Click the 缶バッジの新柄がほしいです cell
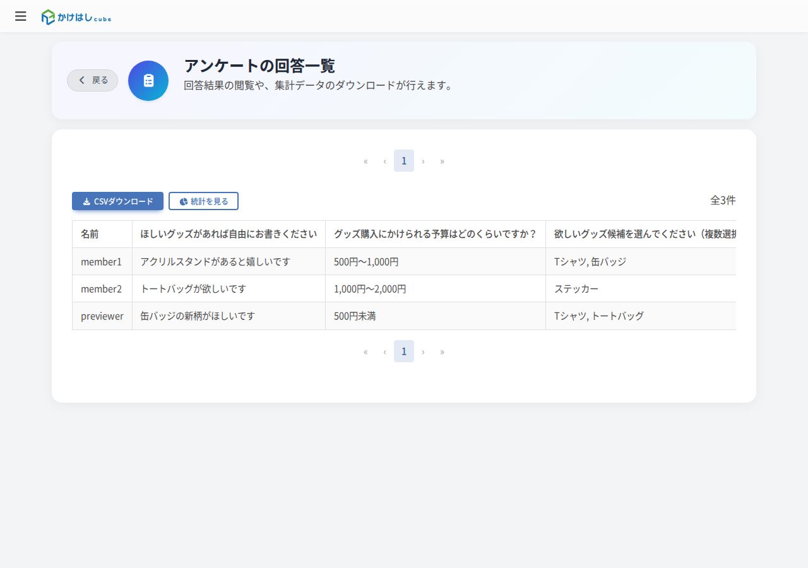 click(229, 316)
